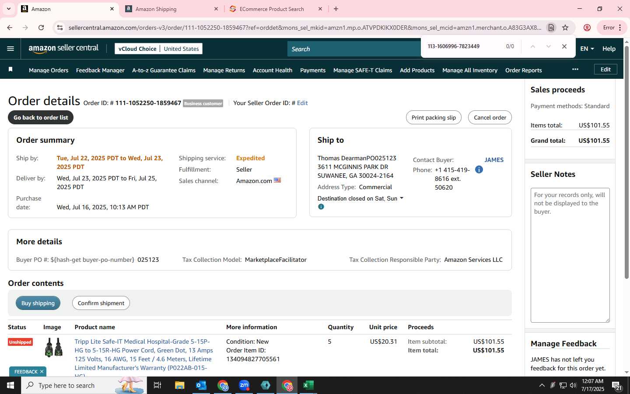Close the ECommerce Product Search tab
Image resolution: width=630 pixels, height=394 pixels.
(x=320, y=9)
